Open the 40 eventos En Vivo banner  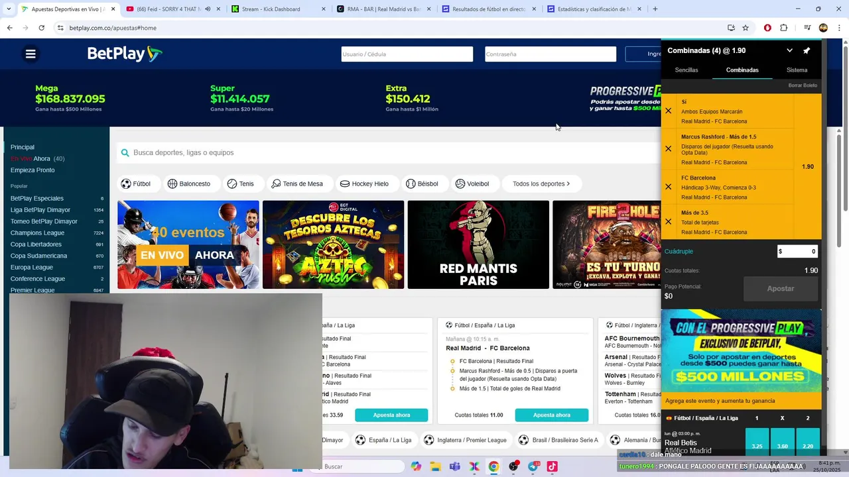(188, 244)
